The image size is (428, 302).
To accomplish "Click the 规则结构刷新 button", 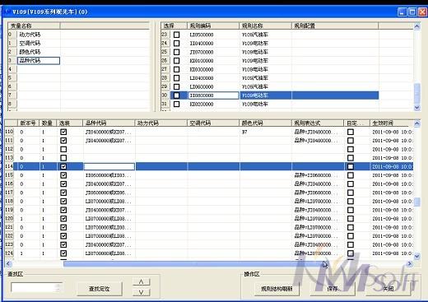I will [x=277, y=289].
